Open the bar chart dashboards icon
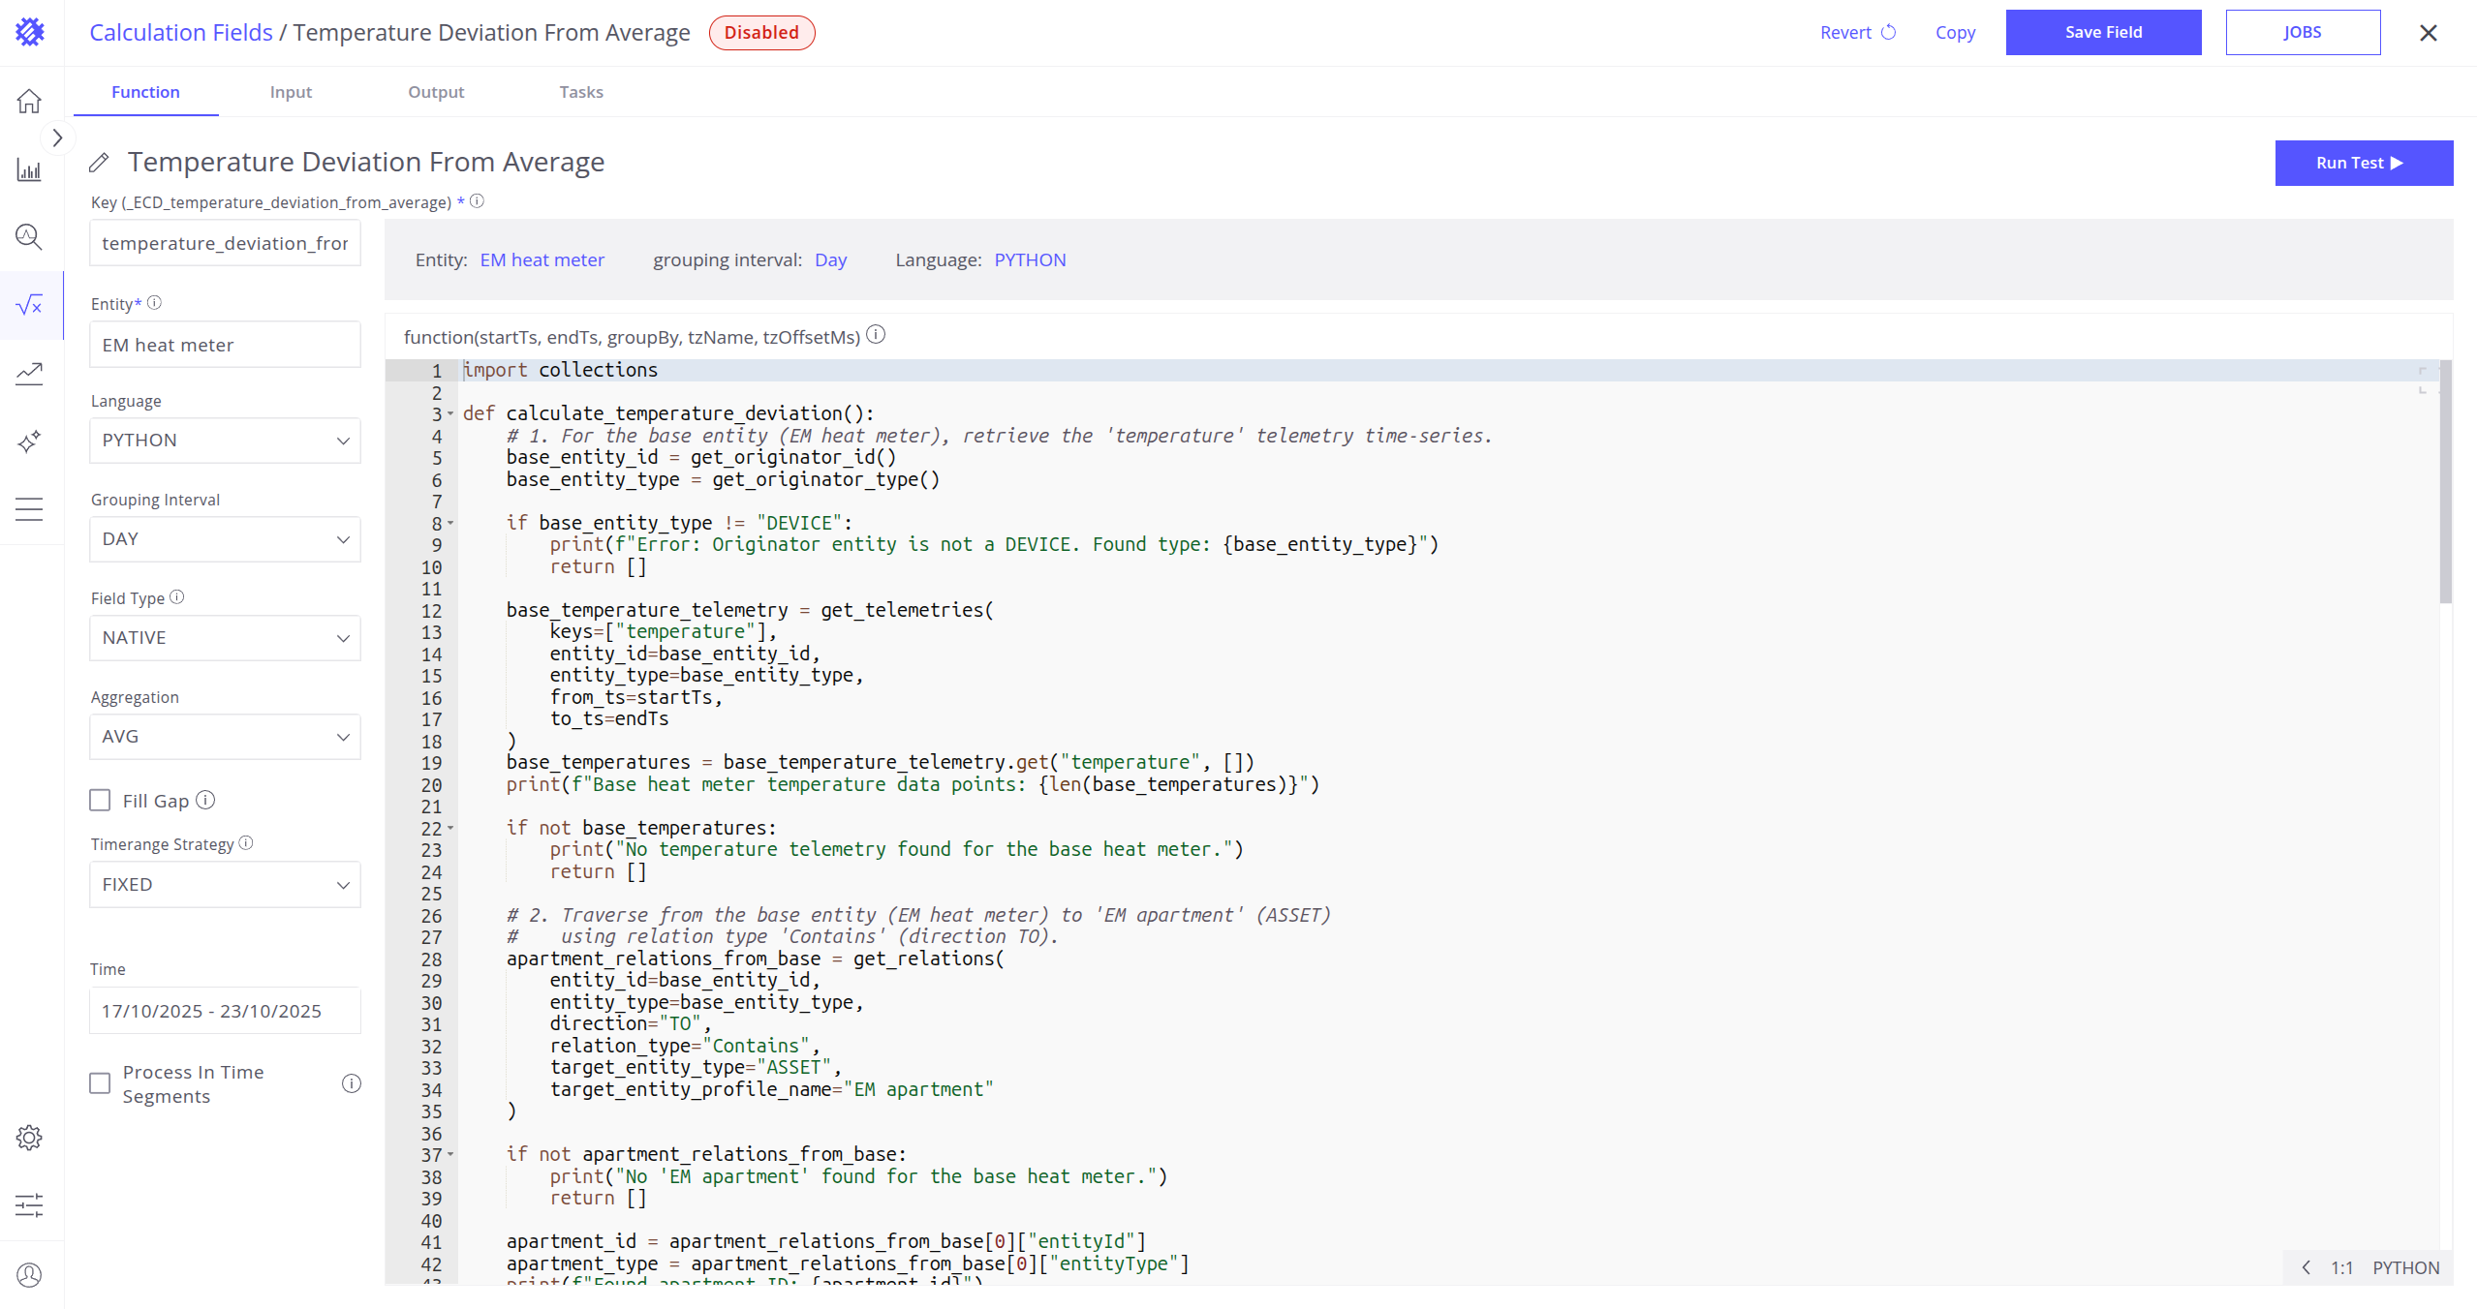 [x=29, y=170]
